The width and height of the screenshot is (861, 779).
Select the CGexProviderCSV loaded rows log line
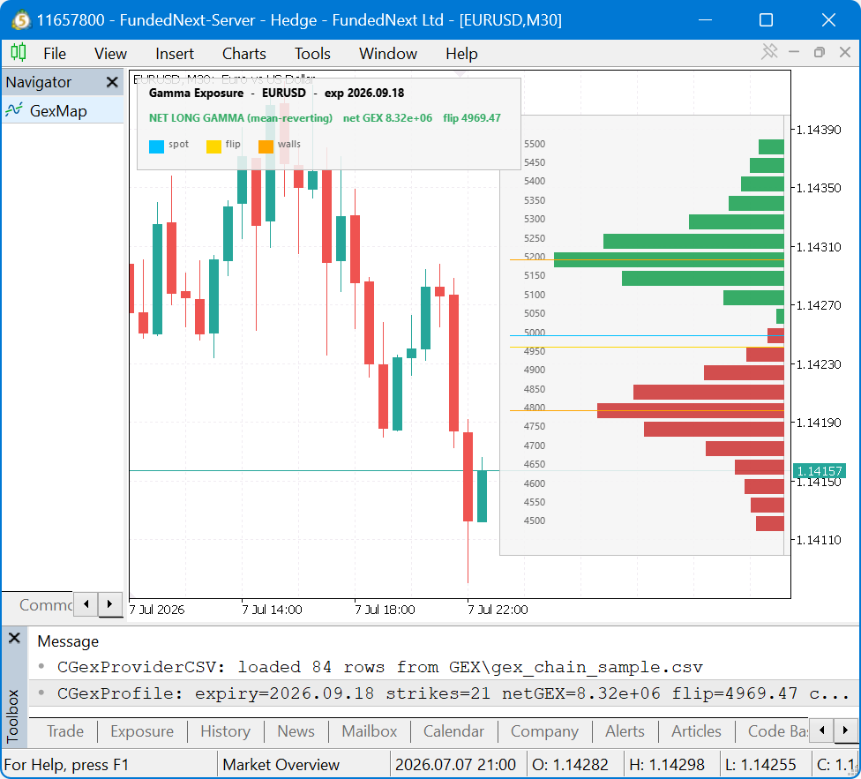[x=444, y=667]
